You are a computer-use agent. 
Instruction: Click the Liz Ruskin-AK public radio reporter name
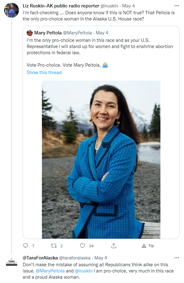[61, 6]
